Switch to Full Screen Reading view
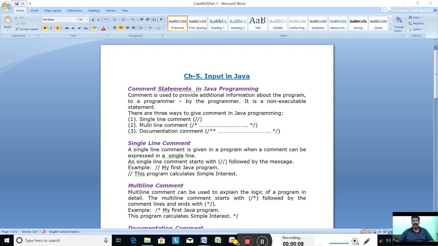This screenshot has height=246, width=438. [x=370, y=232]
